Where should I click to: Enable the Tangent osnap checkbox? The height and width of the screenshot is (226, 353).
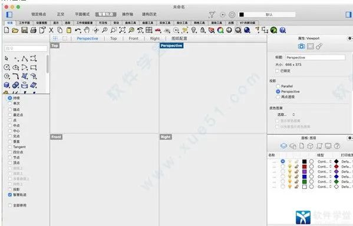(x=9, y=147)
